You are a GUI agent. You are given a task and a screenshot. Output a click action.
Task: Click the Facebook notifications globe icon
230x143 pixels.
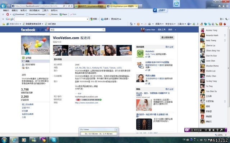(x=46, y=30)
